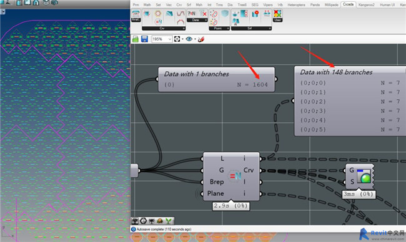Click the red X filter component icon

pos(203,14)
